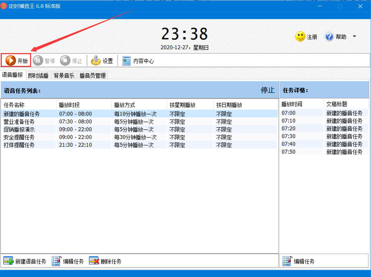The image size is (371, 277).
Task: Click the 按日期播放 column header
Action: [x=245, y=105]
